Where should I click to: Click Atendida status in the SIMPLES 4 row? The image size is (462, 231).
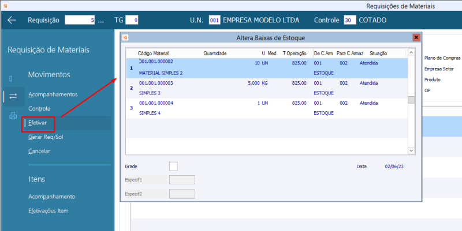(368, 103)
